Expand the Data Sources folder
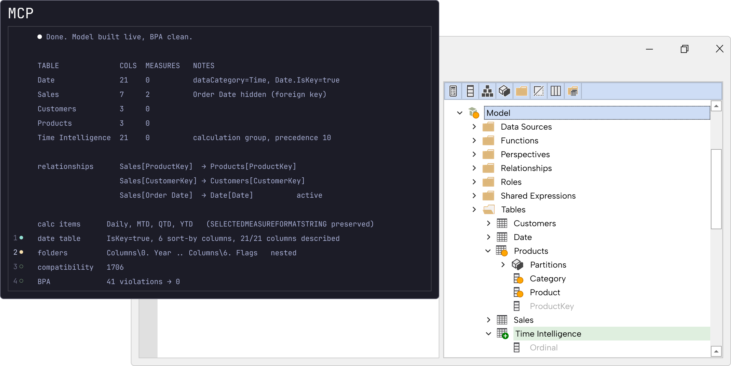Screen dimensions: 731x366 (474, 127)
